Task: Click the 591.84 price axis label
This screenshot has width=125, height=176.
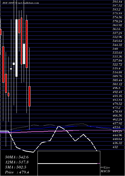Action: (x=117, y=2)
